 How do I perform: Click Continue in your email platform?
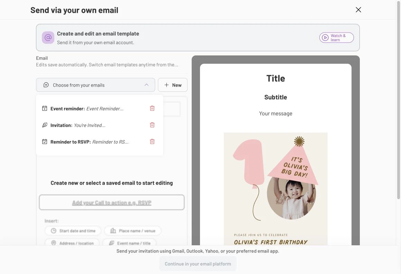click(x=198, y=264)
